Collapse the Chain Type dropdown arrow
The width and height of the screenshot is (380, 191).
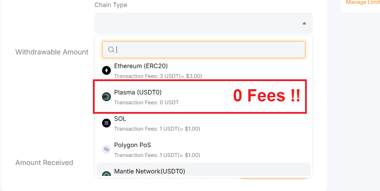(304, 23)
